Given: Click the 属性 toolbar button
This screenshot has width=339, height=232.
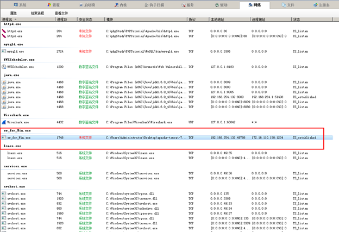Looking at the screenshot, I should click(x=14, y=13).
